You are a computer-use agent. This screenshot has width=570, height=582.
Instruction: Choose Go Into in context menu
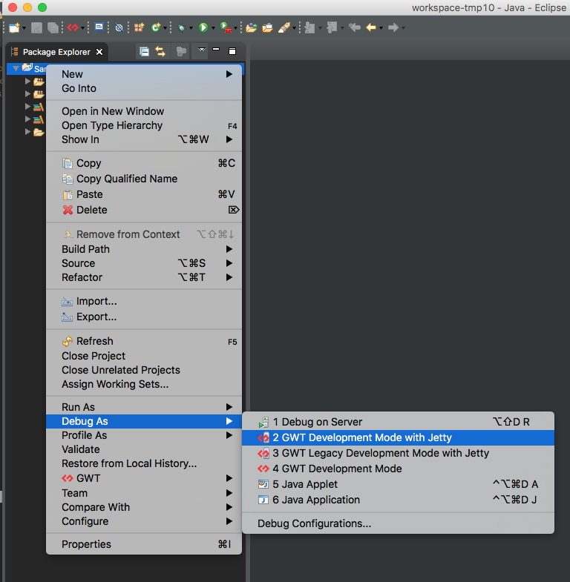click(144, 88)
